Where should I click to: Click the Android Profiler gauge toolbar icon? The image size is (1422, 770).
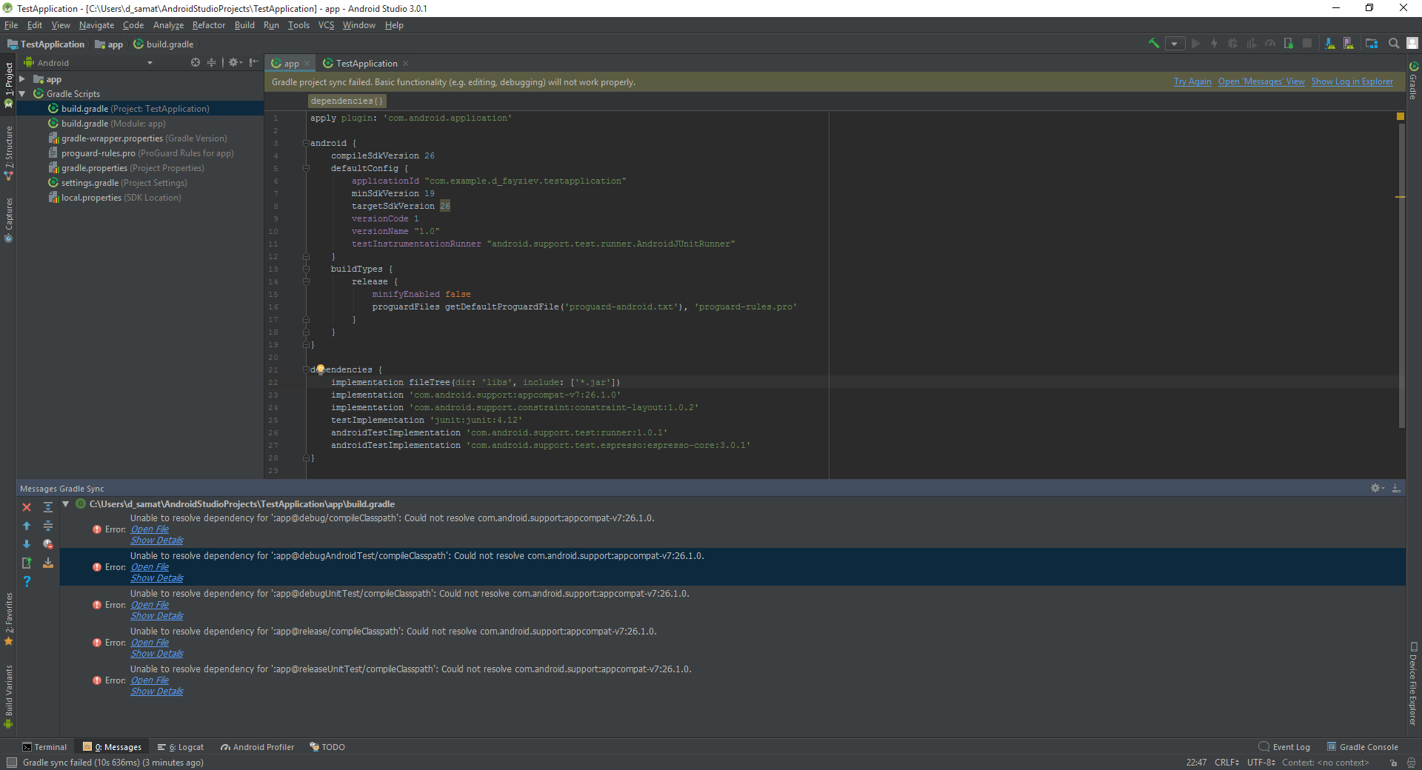point(1270,44)
